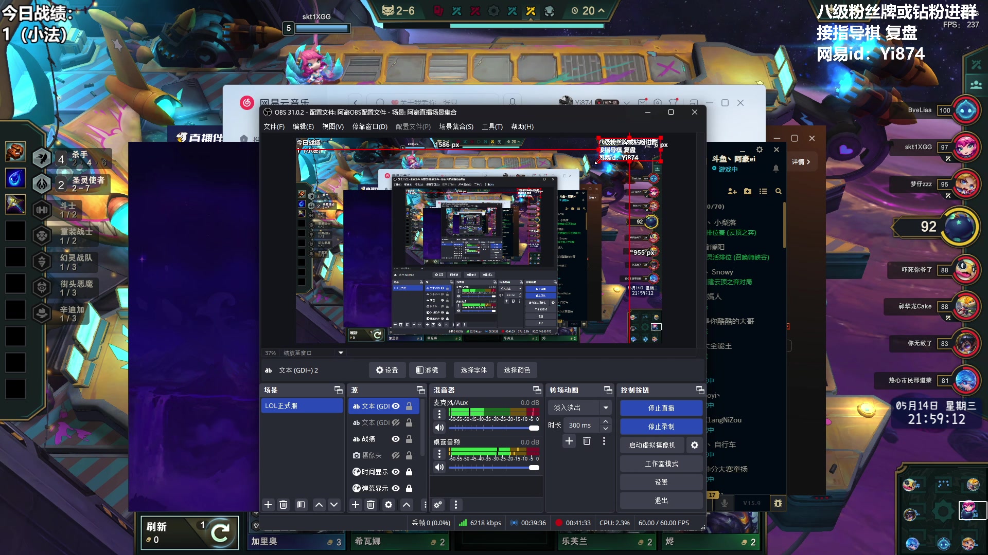Click the notification bell beside 斗鱼丶阿豪ei
The image size is (988, 555).
click(776, 169)
